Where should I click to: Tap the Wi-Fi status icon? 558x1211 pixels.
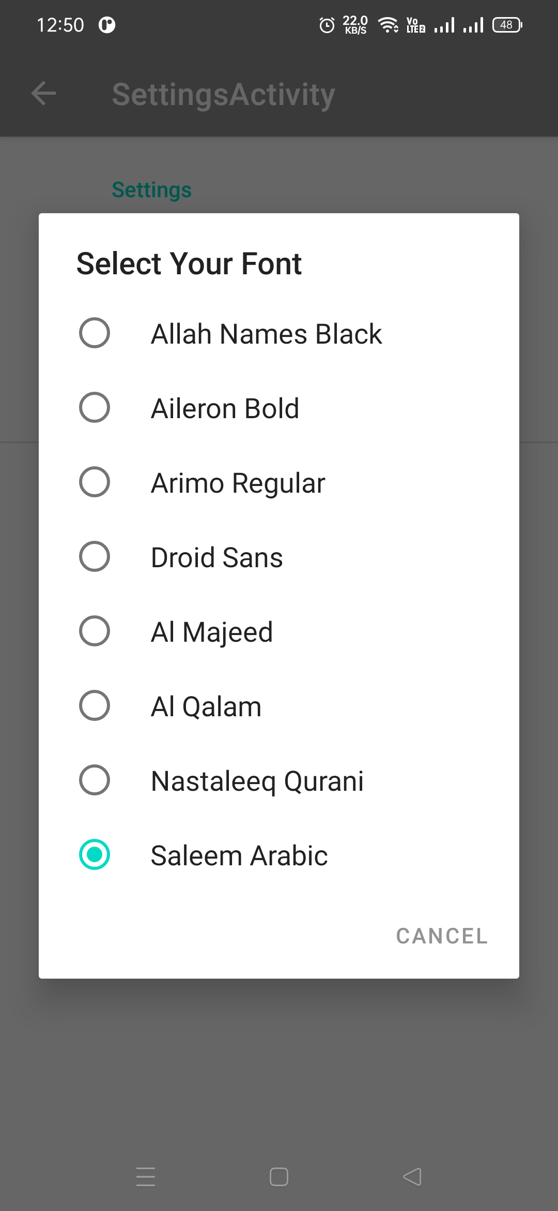tap(388, 25)
